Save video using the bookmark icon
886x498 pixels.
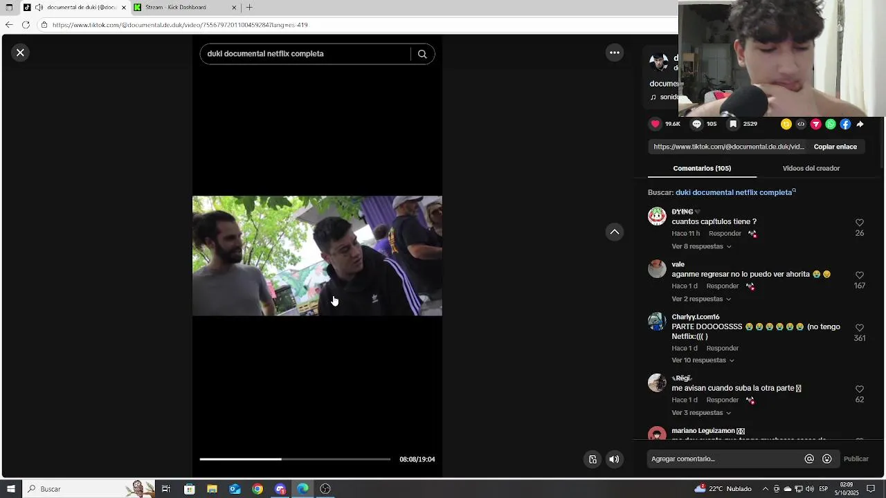tap(733, 124)
